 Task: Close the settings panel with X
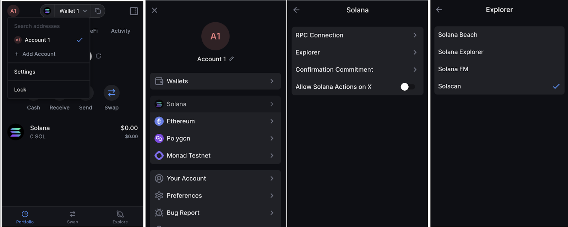click(154, 10)
